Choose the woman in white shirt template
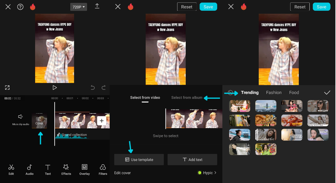The width and height of the screenshot is (336, 183). click(x=239, y=149)
